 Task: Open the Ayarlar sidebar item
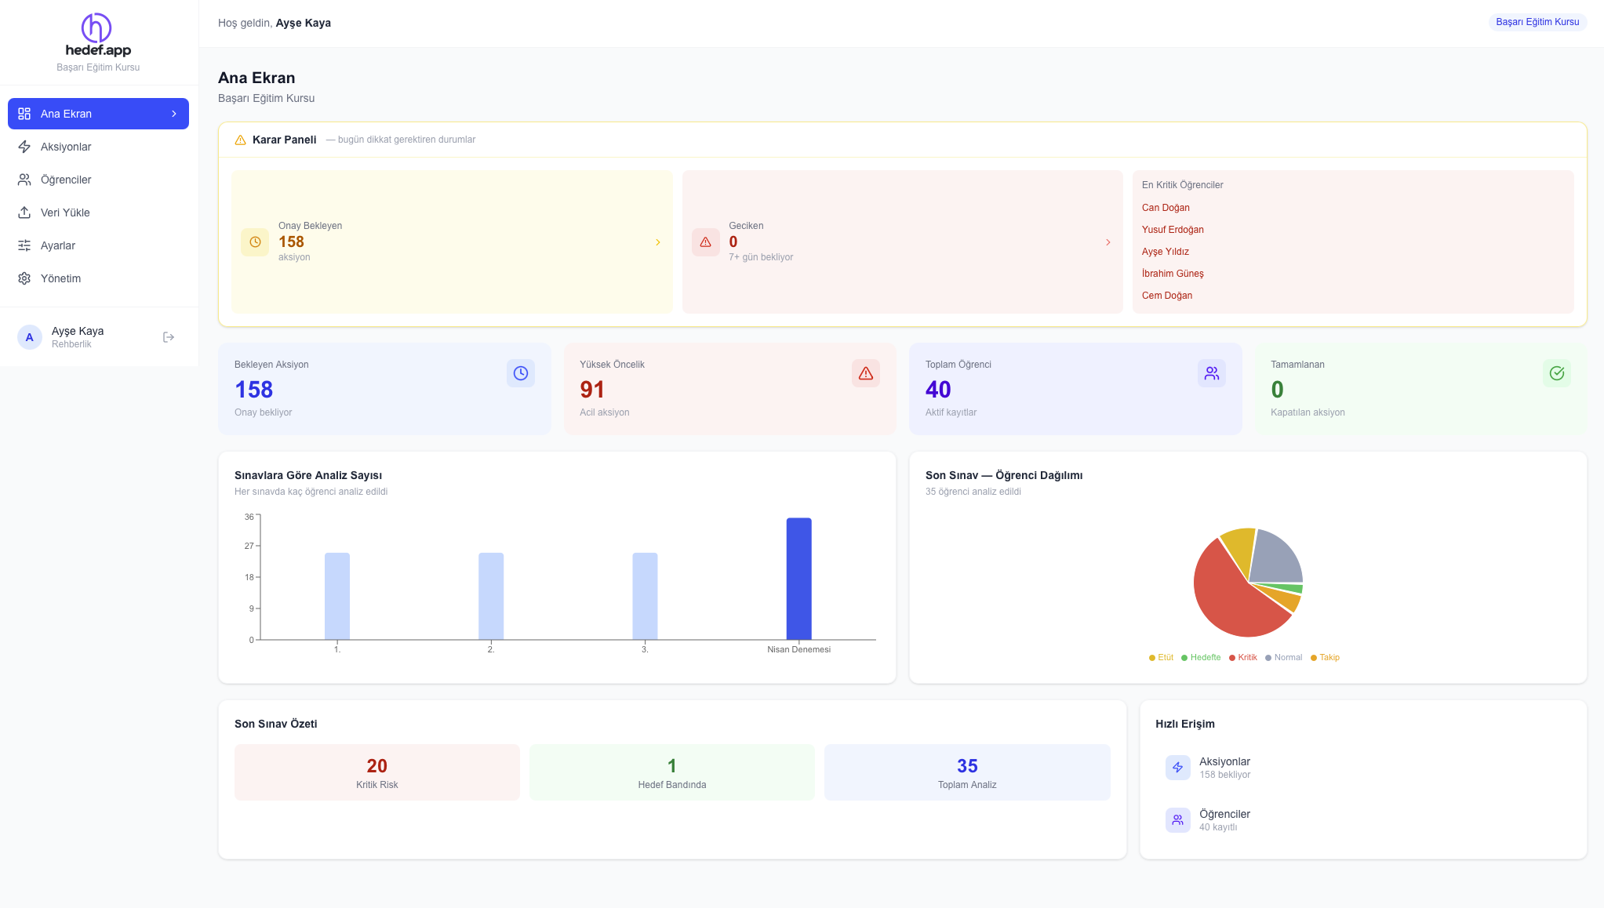58,245
